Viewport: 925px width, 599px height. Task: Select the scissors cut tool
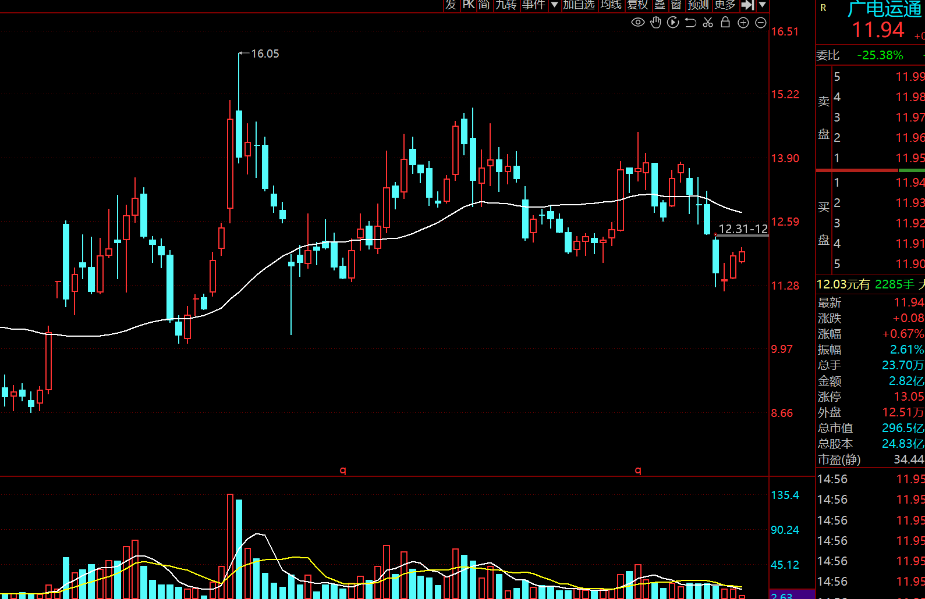pos(708,23)
